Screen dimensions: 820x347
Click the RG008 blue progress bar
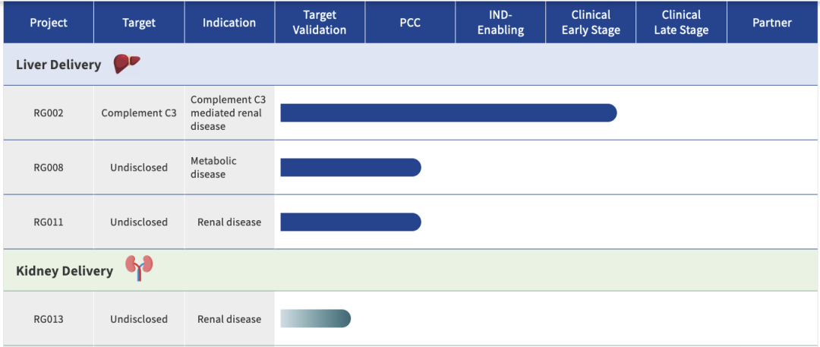click(x=350, y=168)
